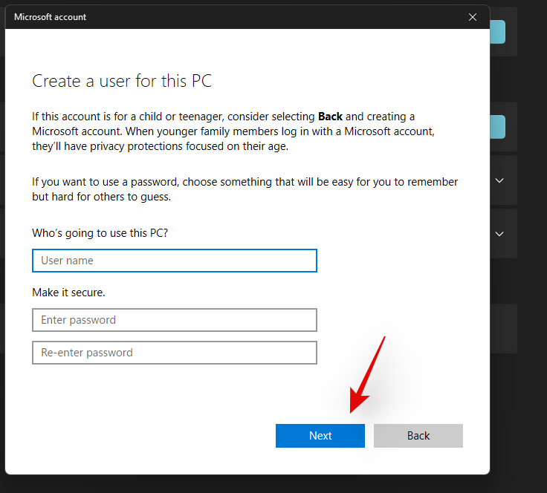Expand the lower chevron behind the dialog
The height and width of the screenshot is (493, 547).
(x=500, y=234)
